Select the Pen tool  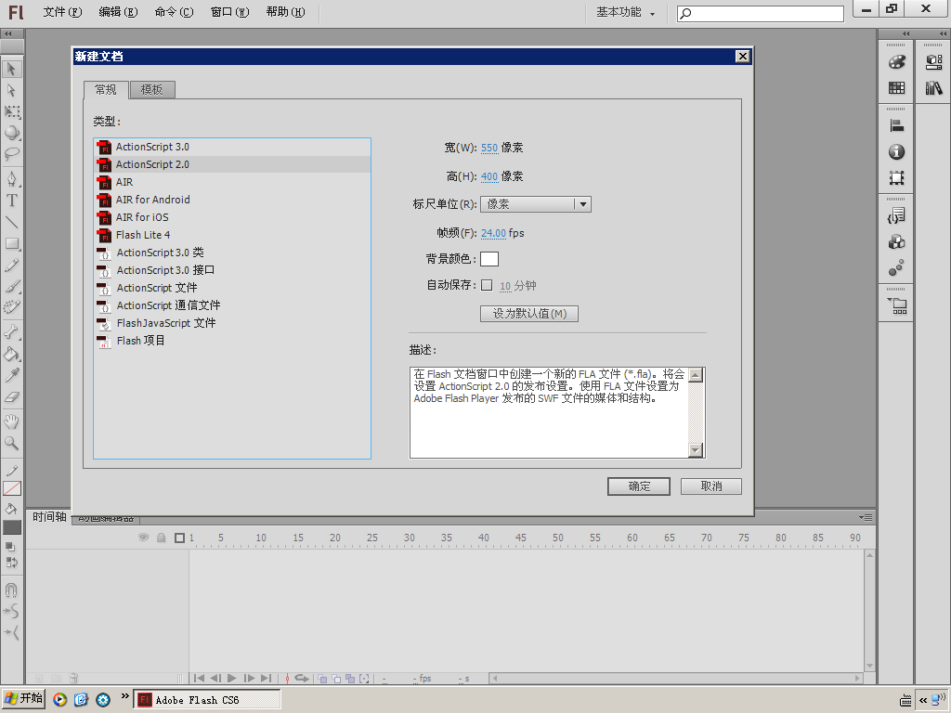(11, 179)
